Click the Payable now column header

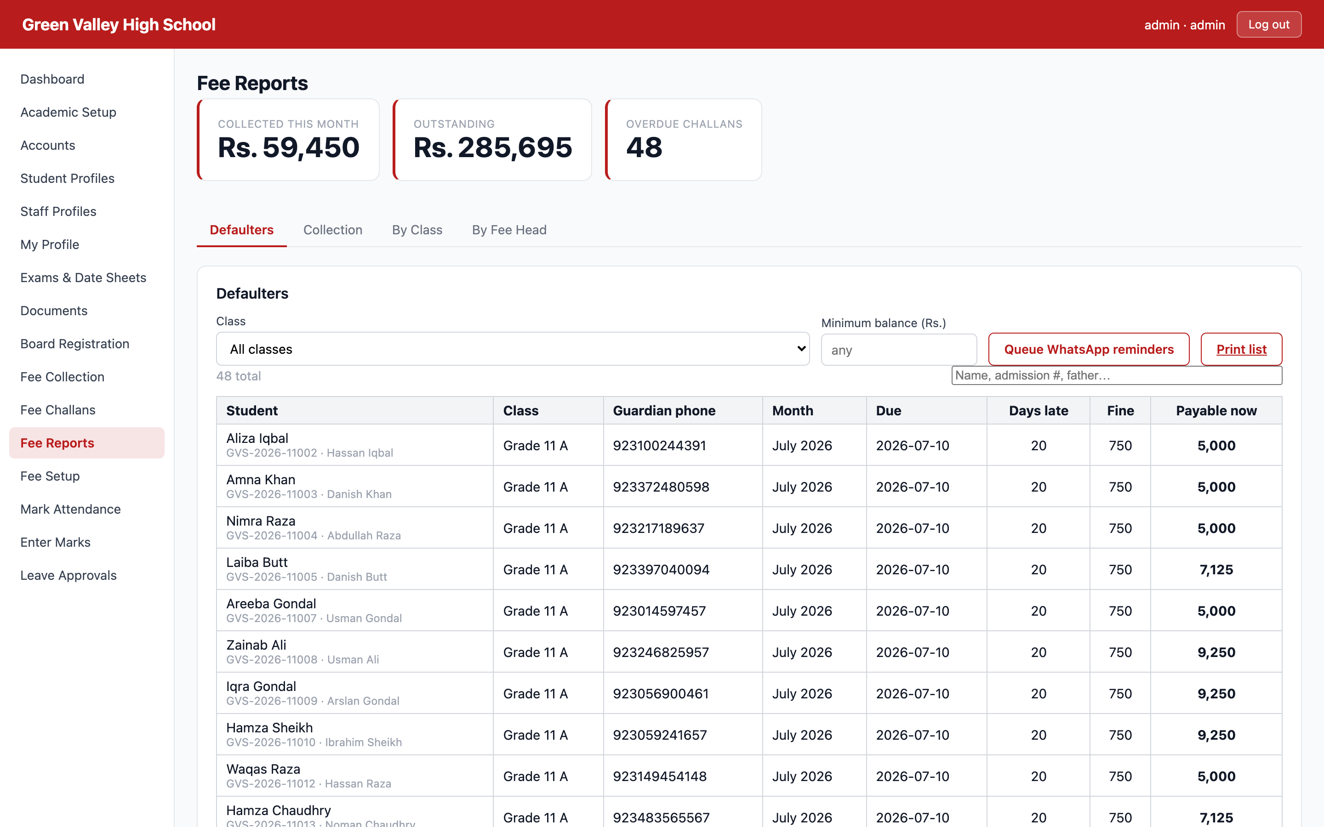(x=1216, y=411)
